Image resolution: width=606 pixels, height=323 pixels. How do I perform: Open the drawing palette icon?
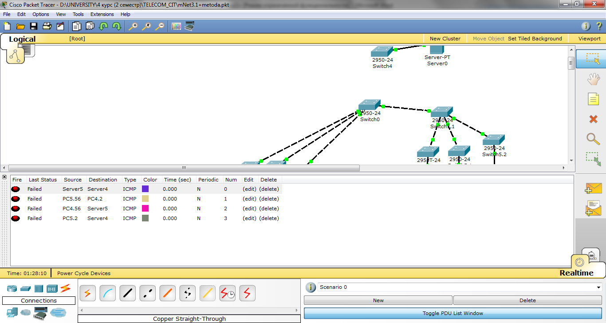176,26
